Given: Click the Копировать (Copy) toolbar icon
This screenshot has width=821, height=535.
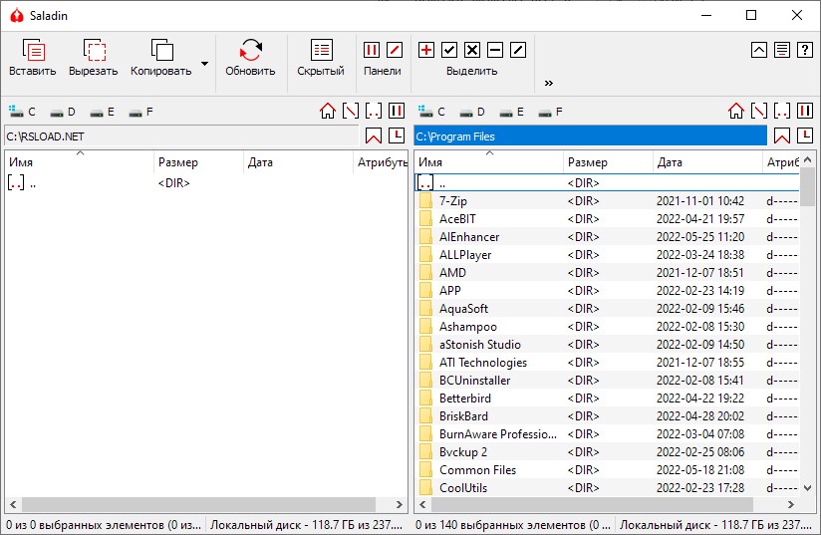Looking at the screenshot, I should coord(161,50).
